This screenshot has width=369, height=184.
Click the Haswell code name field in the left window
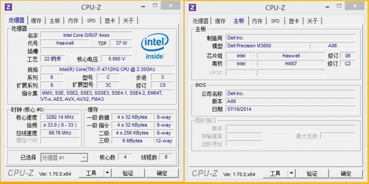(65, 43)
